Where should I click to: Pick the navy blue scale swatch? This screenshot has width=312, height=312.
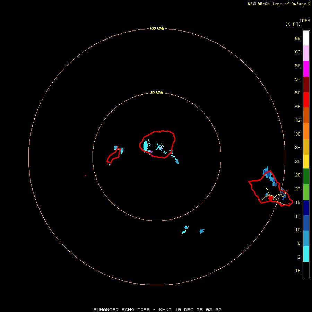point(306,208)
